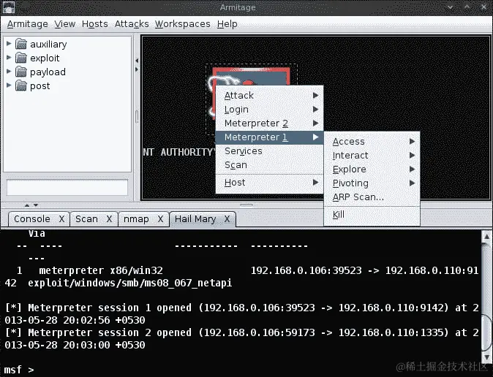Close the Hail Mary tab
Screen dimensions: 493x377
point(227,218)
